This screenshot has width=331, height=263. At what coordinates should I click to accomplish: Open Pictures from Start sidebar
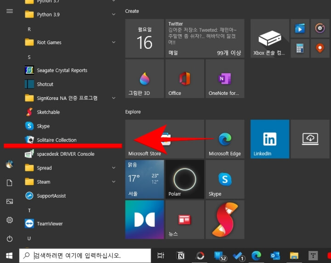[x=10, y=201]
